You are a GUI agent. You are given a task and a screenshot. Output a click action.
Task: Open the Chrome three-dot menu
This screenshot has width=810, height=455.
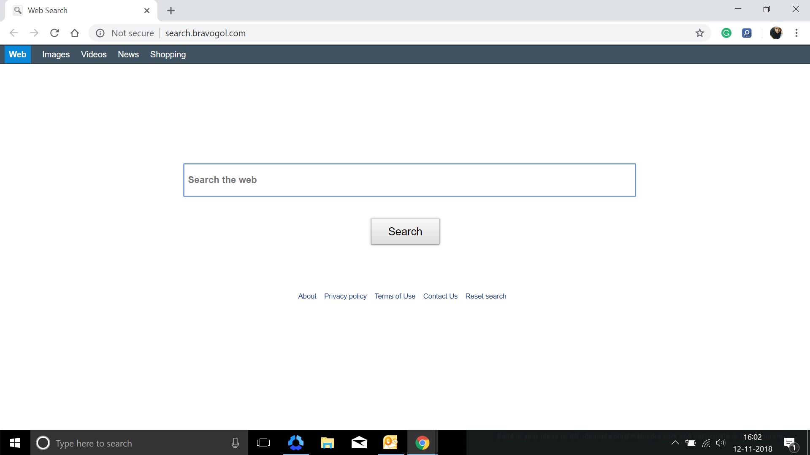point(796,33)
